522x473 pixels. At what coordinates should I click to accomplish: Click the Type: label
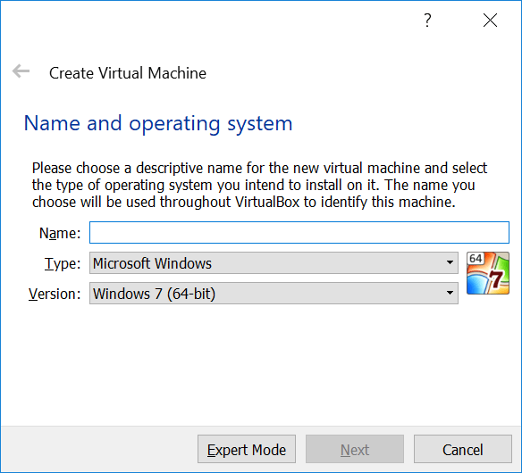point(63,263)
